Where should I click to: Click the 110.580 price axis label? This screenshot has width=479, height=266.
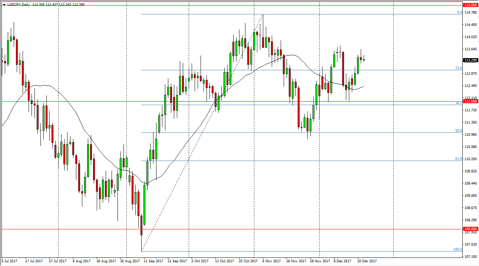coord(471,147)
